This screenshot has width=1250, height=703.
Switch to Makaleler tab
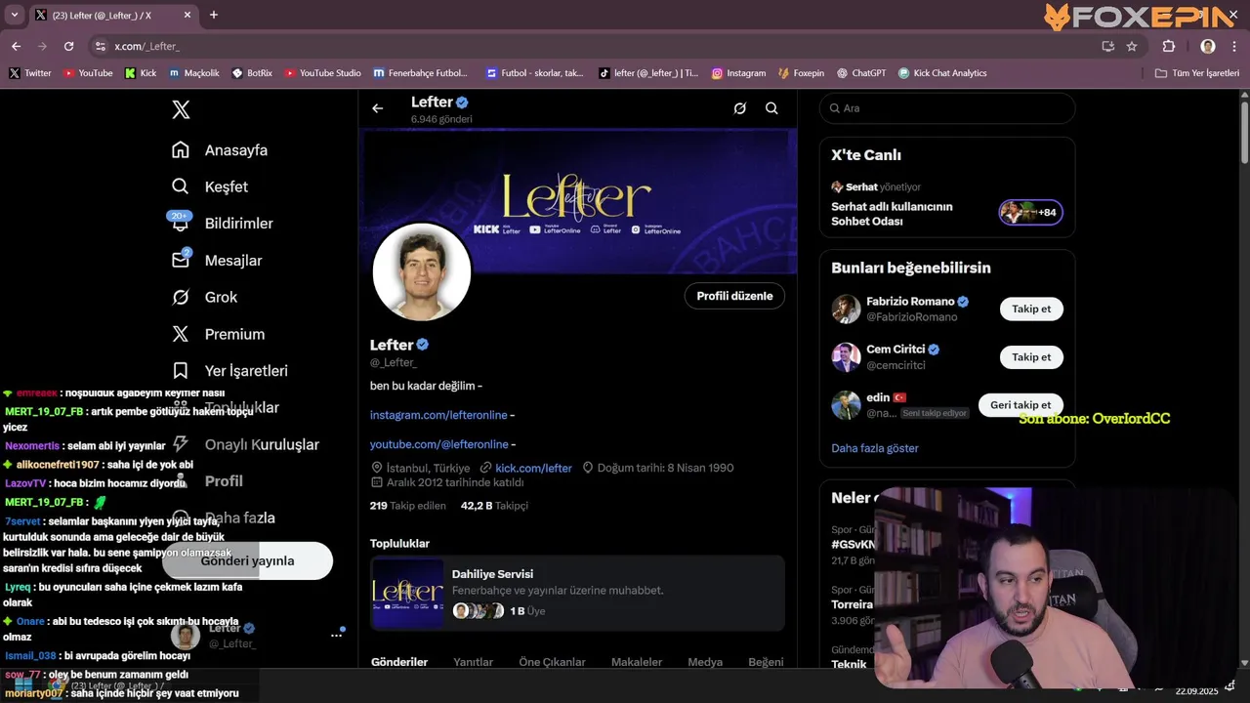(637, 662)
